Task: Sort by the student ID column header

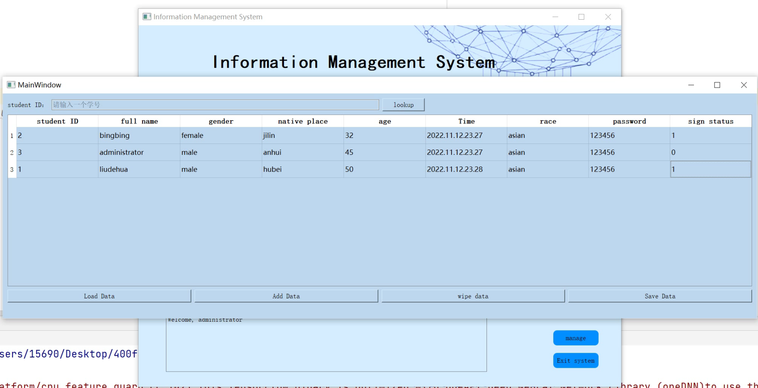Action: pyautogui.click(x=57, y=121)
